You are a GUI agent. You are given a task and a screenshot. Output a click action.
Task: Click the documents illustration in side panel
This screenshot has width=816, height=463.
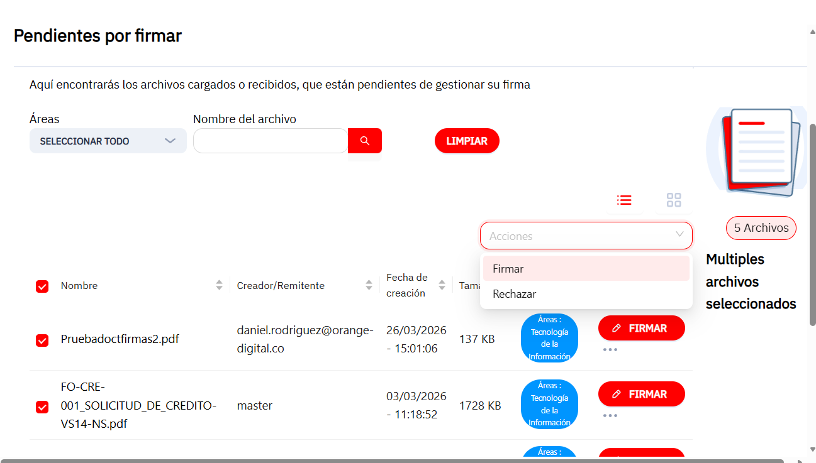(757, 151)
